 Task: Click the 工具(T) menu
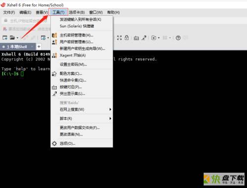click(x=58, y=12)
